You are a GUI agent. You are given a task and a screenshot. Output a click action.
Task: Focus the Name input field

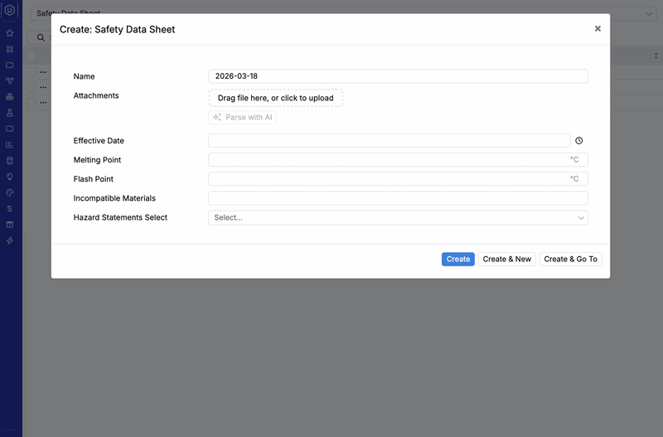(398, 76)
